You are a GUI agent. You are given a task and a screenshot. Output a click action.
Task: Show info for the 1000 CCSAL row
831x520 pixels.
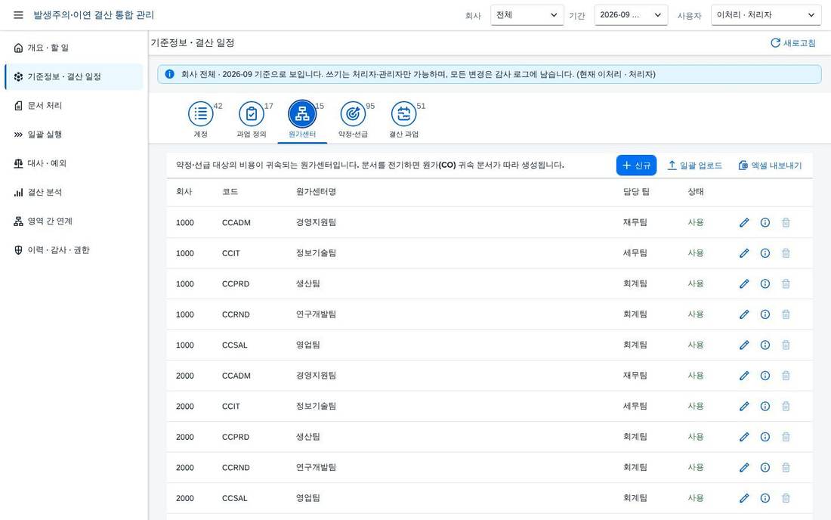click(x=765, y=345)
